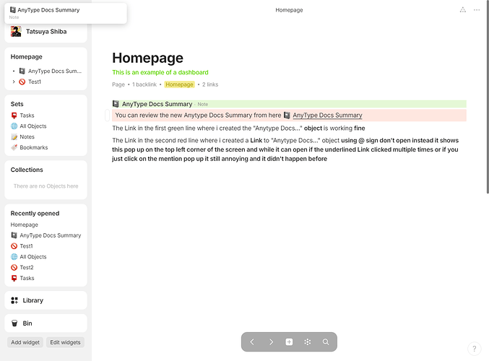Click the 1 backlink relation

144,84
